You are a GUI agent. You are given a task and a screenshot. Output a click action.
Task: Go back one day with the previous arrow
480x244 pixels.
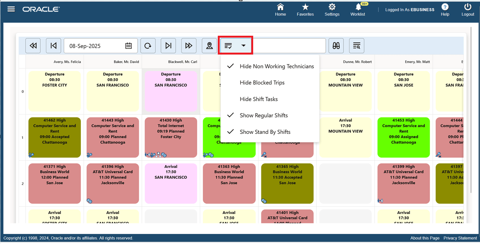(53, 45)
